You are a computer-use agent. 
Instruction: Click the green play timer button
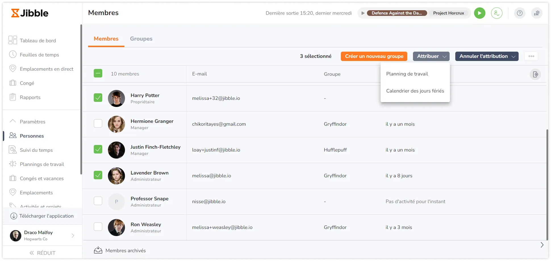pyautogui.click(x=479, y=13)
